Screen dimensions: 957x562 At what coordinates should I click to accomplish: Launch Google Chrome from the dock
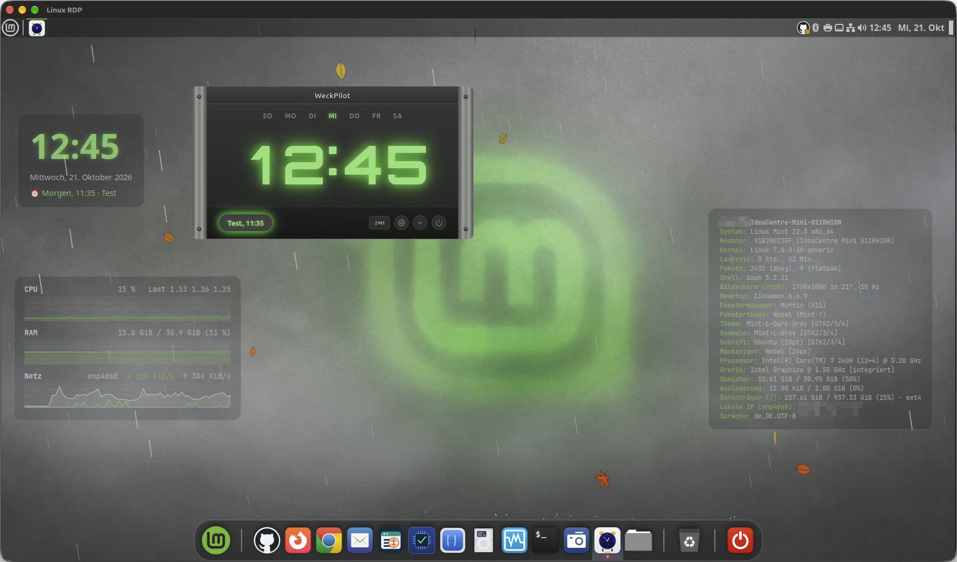[329, 541]
